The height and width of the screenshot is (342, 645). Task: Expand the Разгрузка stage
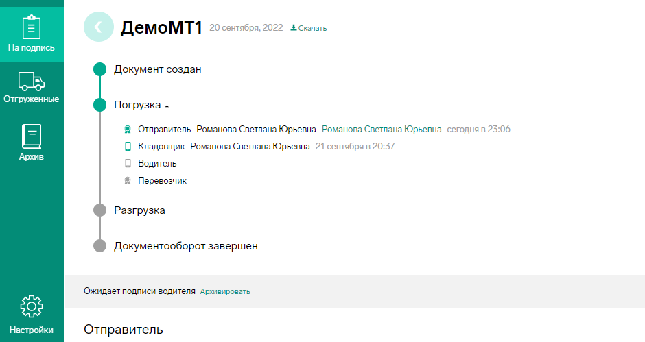139,210
